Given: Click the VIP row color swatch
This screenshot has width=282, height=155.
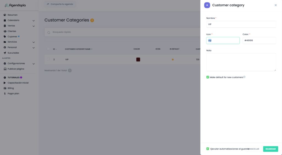Looking at the screenshot, I should [138, 59].
